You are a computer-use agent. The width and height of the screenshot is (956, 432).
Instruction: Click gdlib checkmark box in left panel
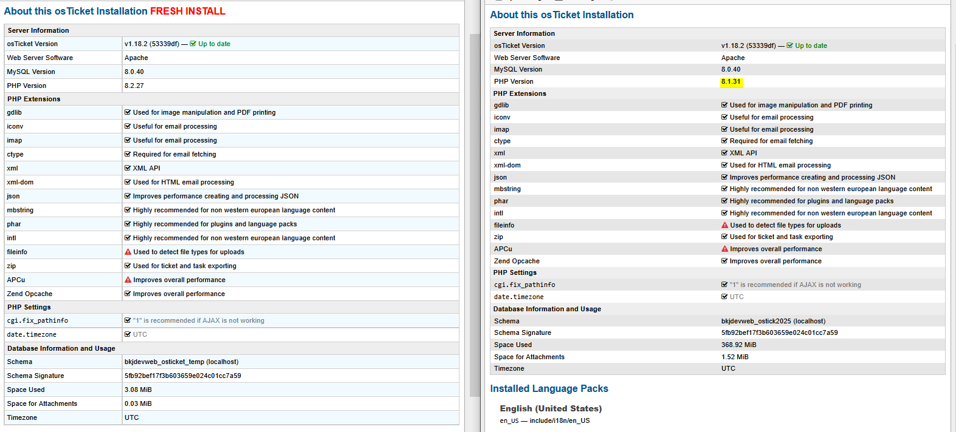pos(128,112)
